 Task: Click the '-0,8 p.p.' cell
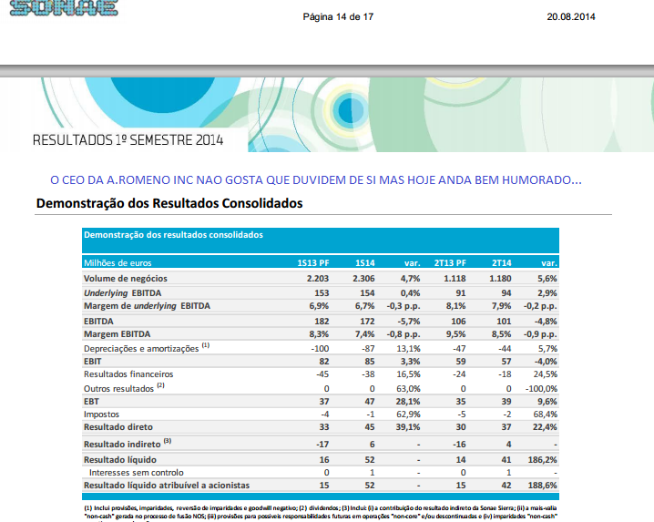point(404,334)
